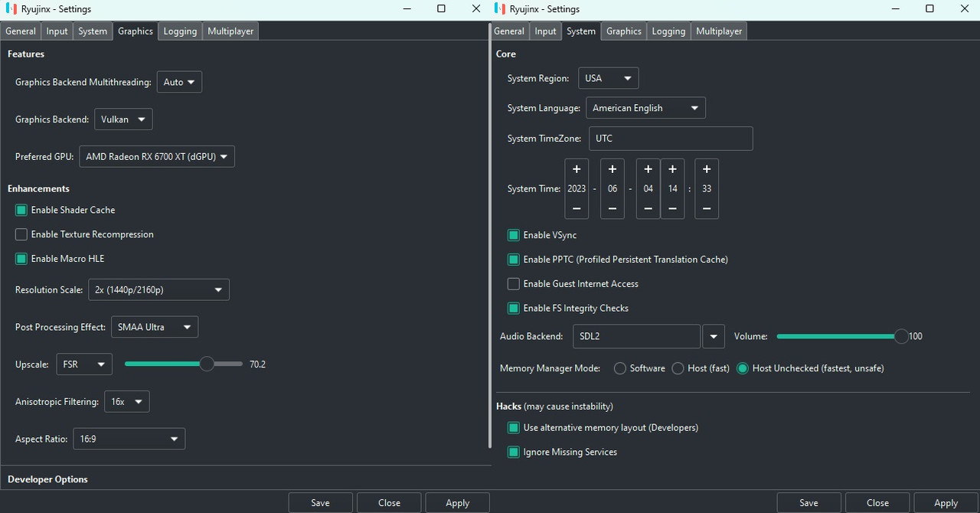980x513 pixels.
Task: Click the FSR upscale level slider
Action: [x=184, y=364]
